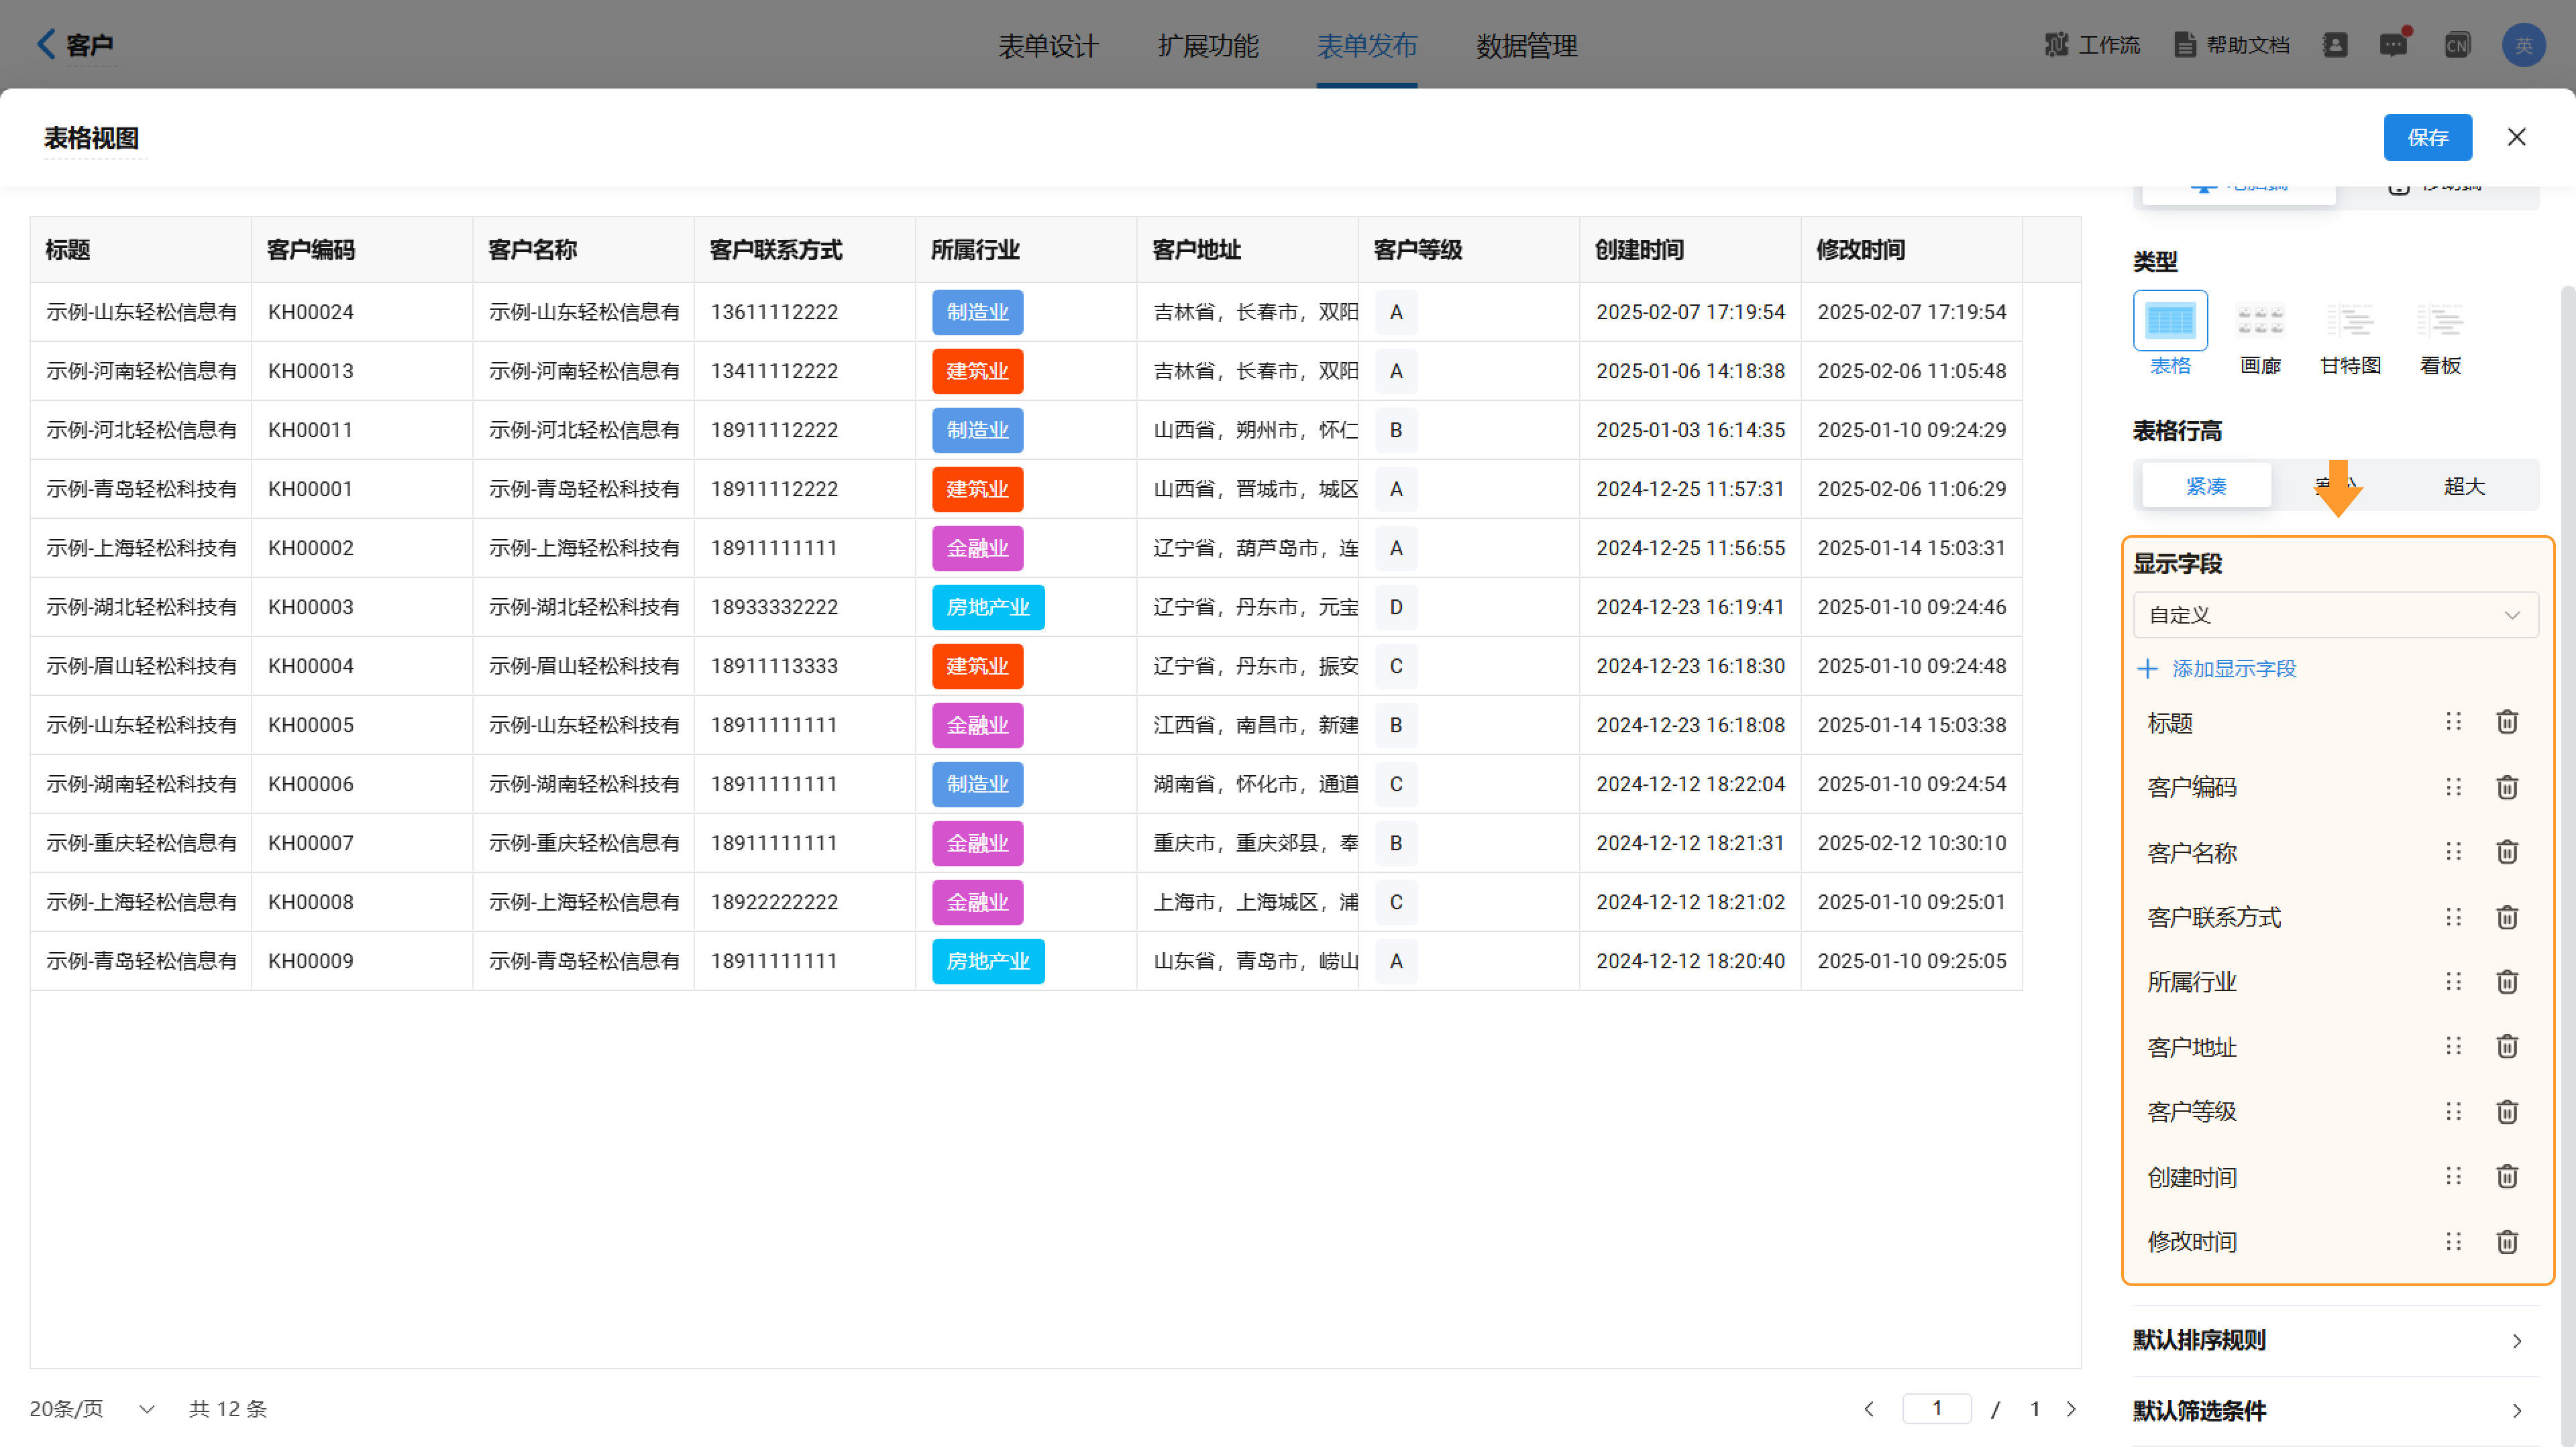Open the user avatar menu
Screen dimensions: 2576x1447
pyautogui.click(x=2523, y=45)
